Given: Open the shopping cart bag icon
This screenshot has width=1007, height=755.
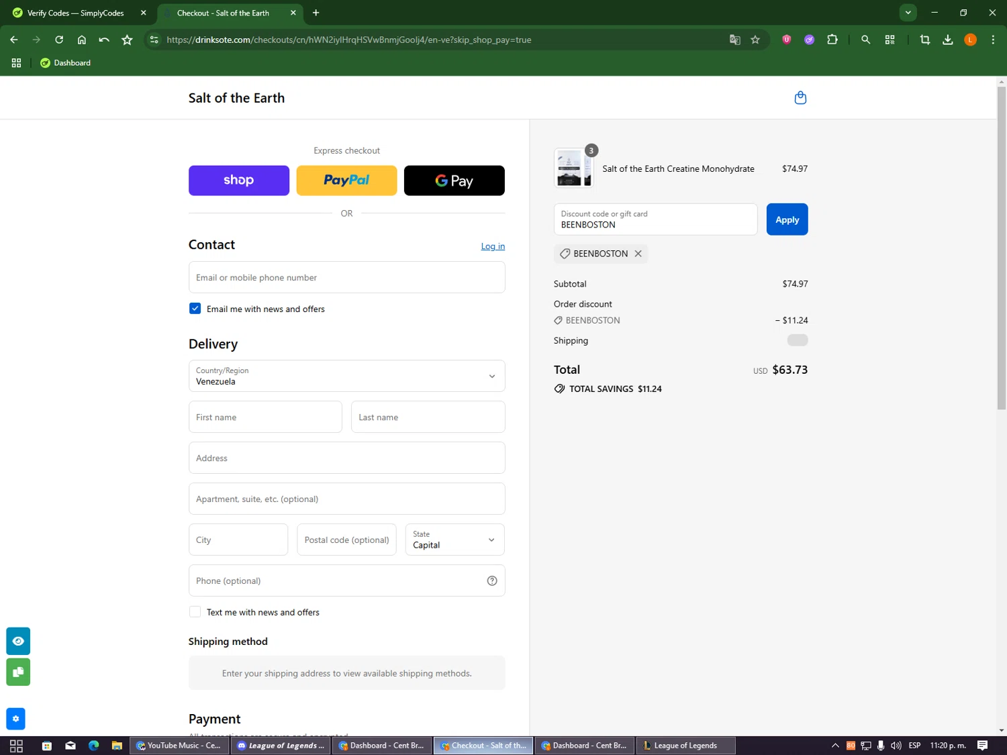Looking at the screenshot, I should tap(800, 98).
